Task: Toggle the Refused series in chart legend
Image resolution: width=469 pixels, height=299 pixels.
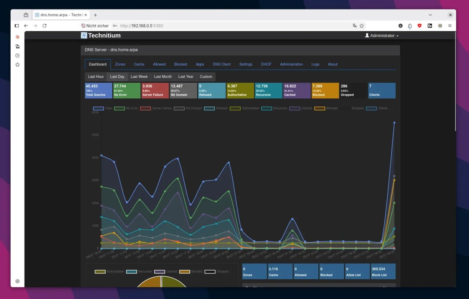Action: [215, 108]
